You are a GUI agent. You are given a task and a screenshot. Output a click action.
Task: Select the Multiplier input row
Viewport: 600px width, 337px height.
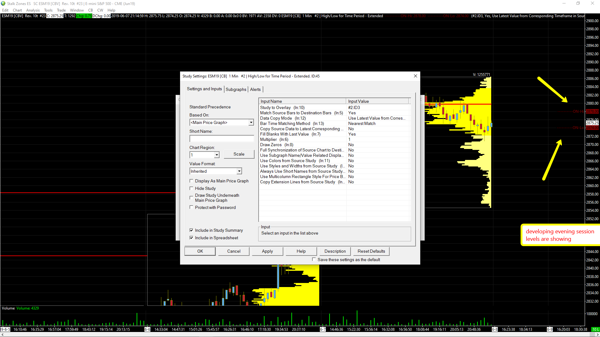[334, 139]
